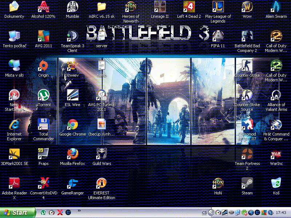
Task: Click µTorrent in Quick Launch bar
Action: 43,213
